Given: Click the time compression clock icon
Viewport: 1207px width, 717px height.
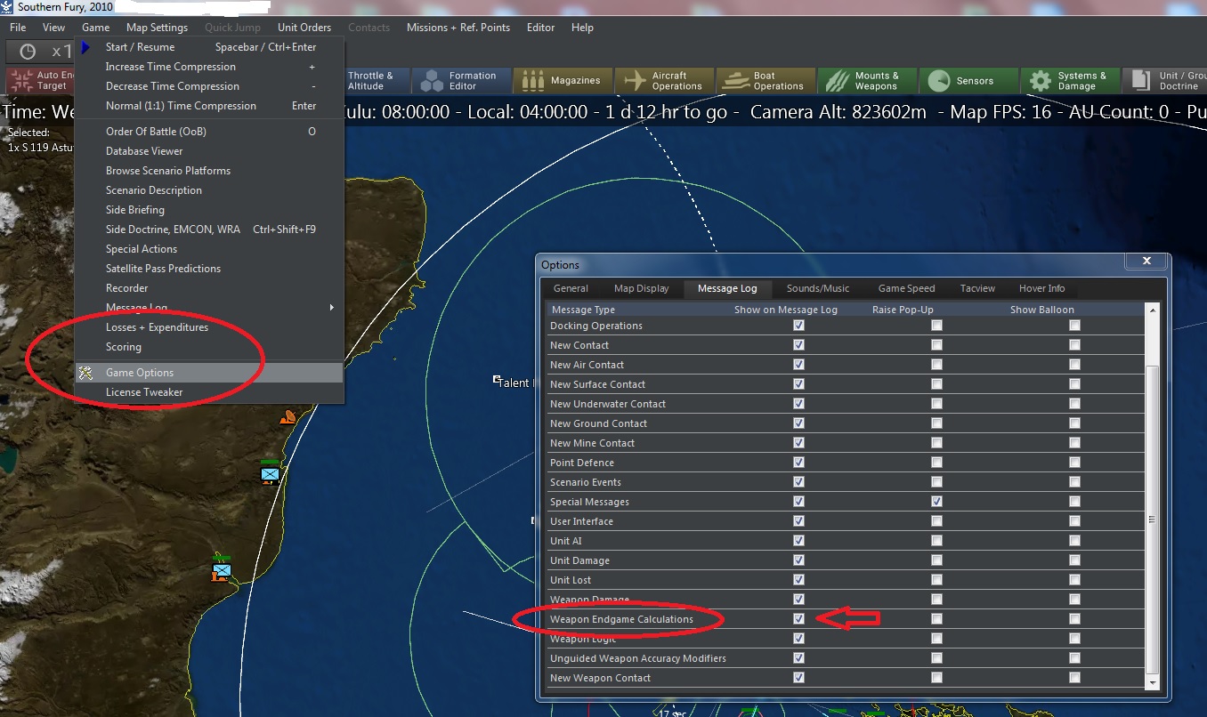Looking at the screenshot, I should pyautogui.click(x=28, y=52).
